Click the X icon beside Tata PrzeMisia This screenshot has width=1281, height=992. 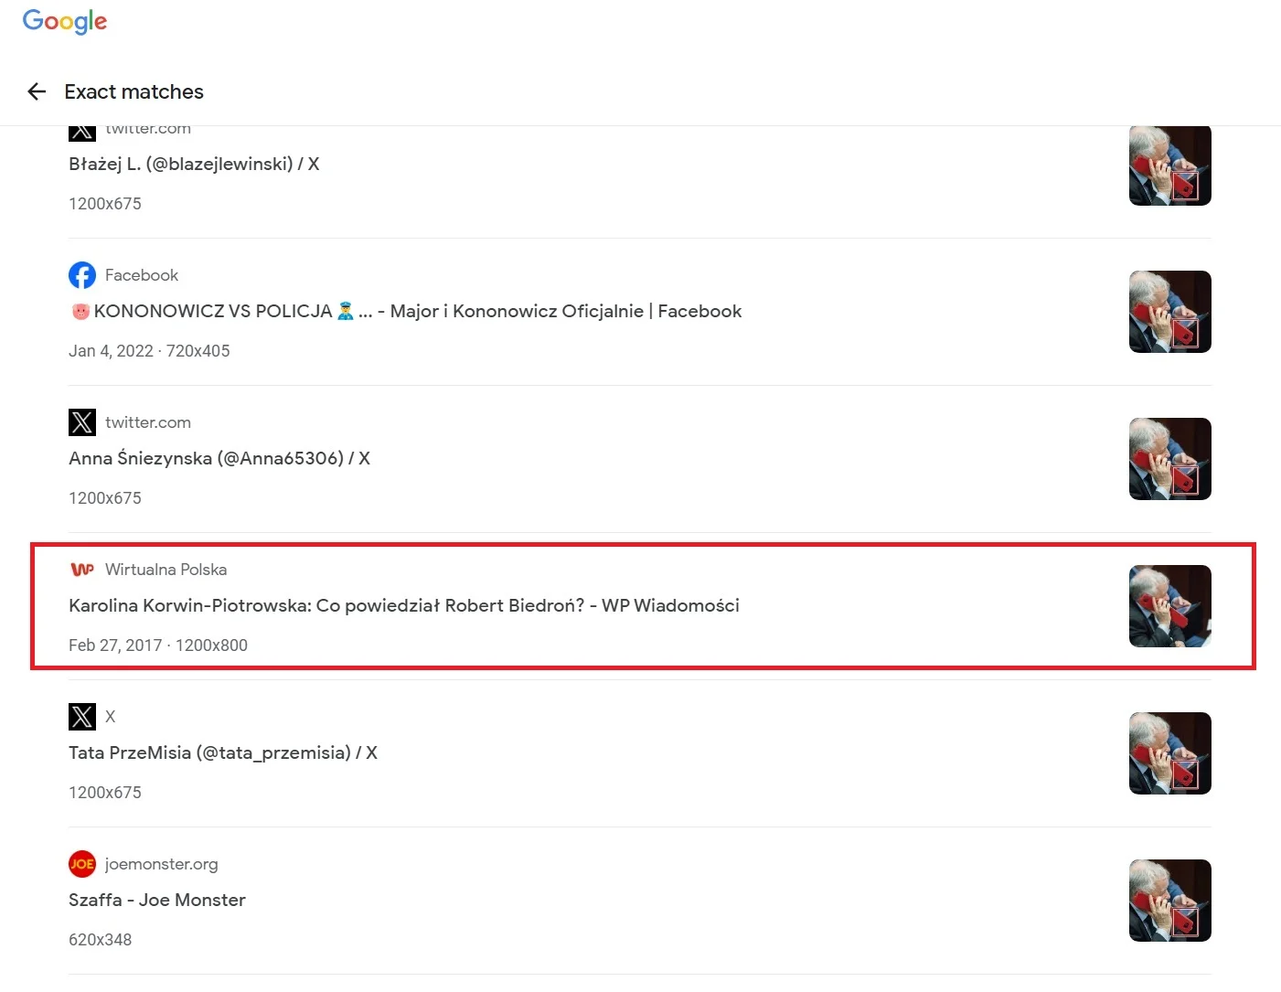point(82,716)
